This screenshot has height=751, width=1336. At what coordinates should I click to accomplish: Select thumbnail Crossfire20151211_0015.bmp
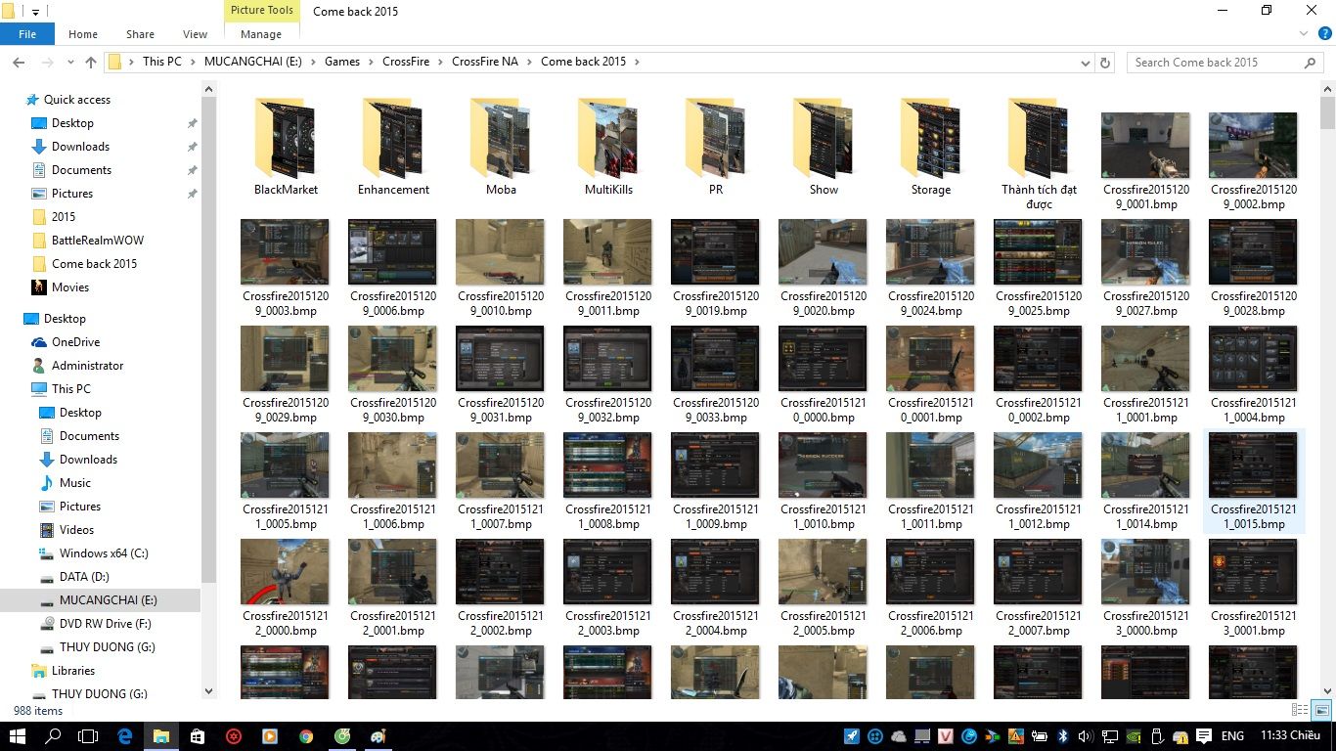coord(1253,481)
